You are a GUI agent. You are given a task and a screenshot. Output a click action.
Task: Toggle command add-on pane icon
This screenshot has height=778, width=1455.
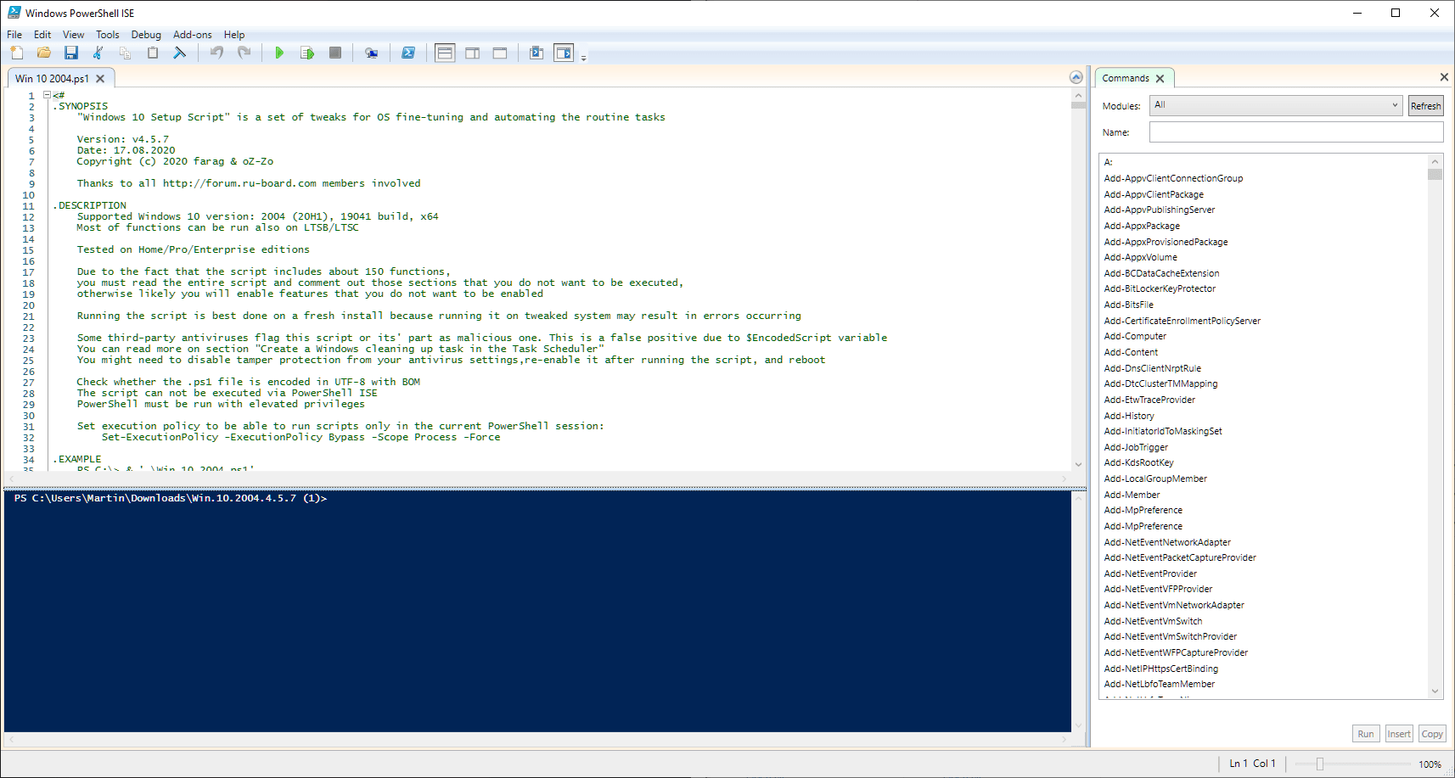point(564,53)
